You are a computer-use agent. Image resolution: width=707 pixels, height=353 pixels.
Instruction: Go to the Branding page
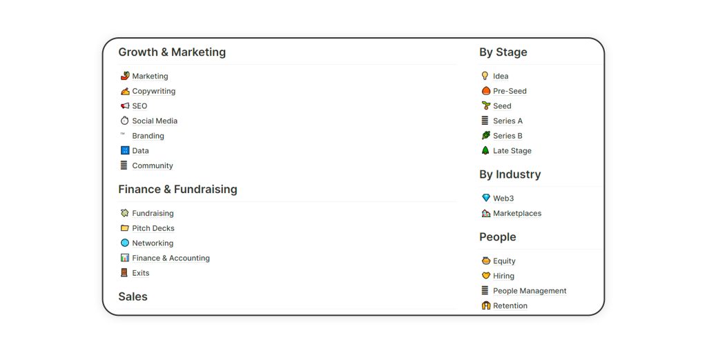point(148,136)
